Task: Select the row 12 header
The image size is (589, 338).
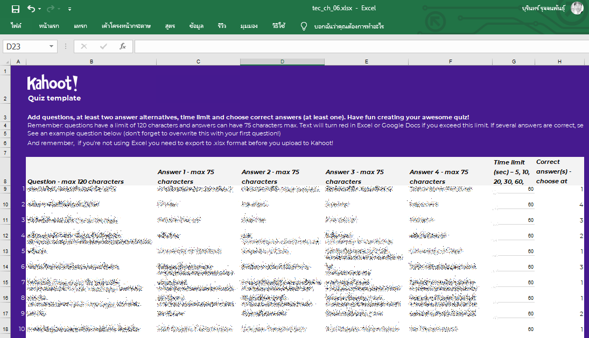Action: pyautogui.click(x=5, y=235)
